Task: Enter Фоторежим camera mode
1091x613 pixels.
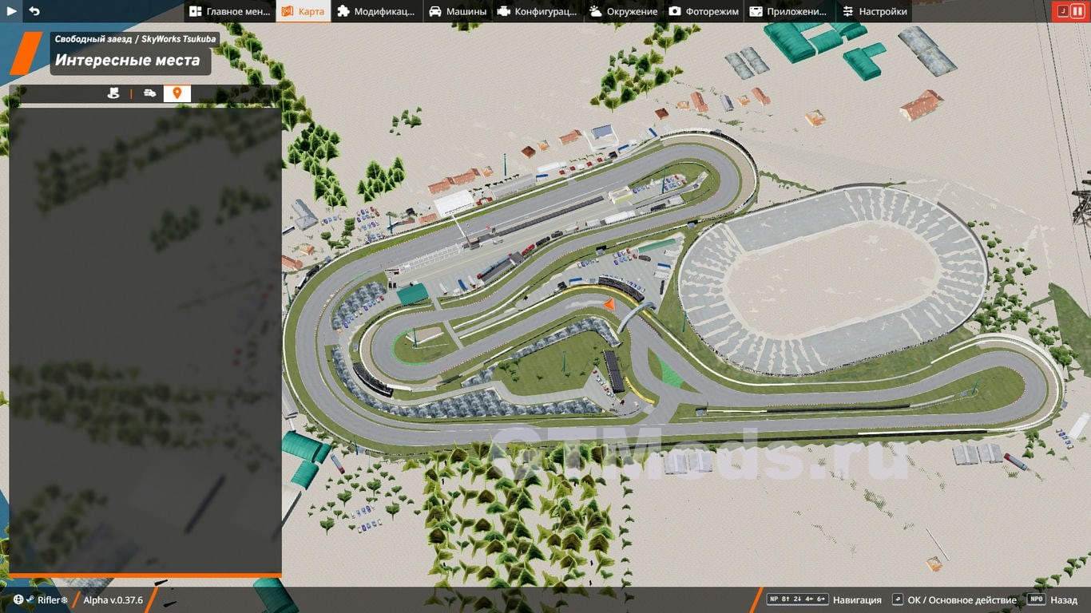Action: (704, 11)
